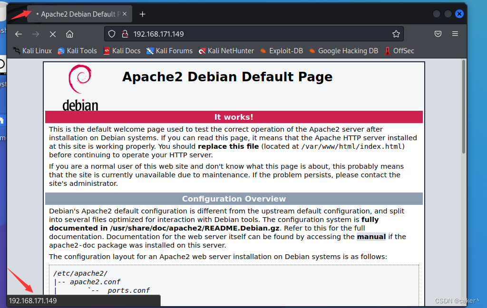Click the page's vertical scrollbar thumb
The image size is (487, 308).
click(x=463, y=107)
